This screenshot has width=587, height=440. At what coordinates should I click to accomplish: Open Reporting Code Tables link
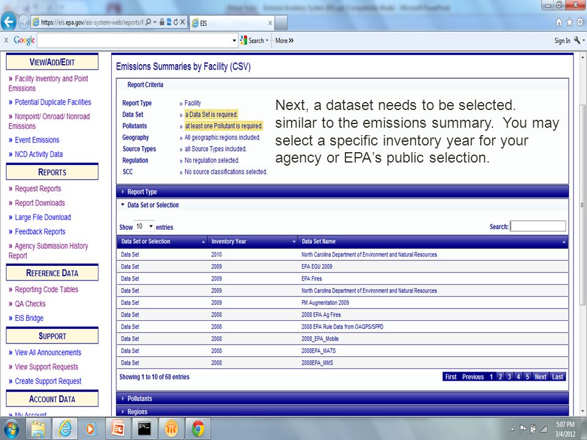click(x=46, y=289)
